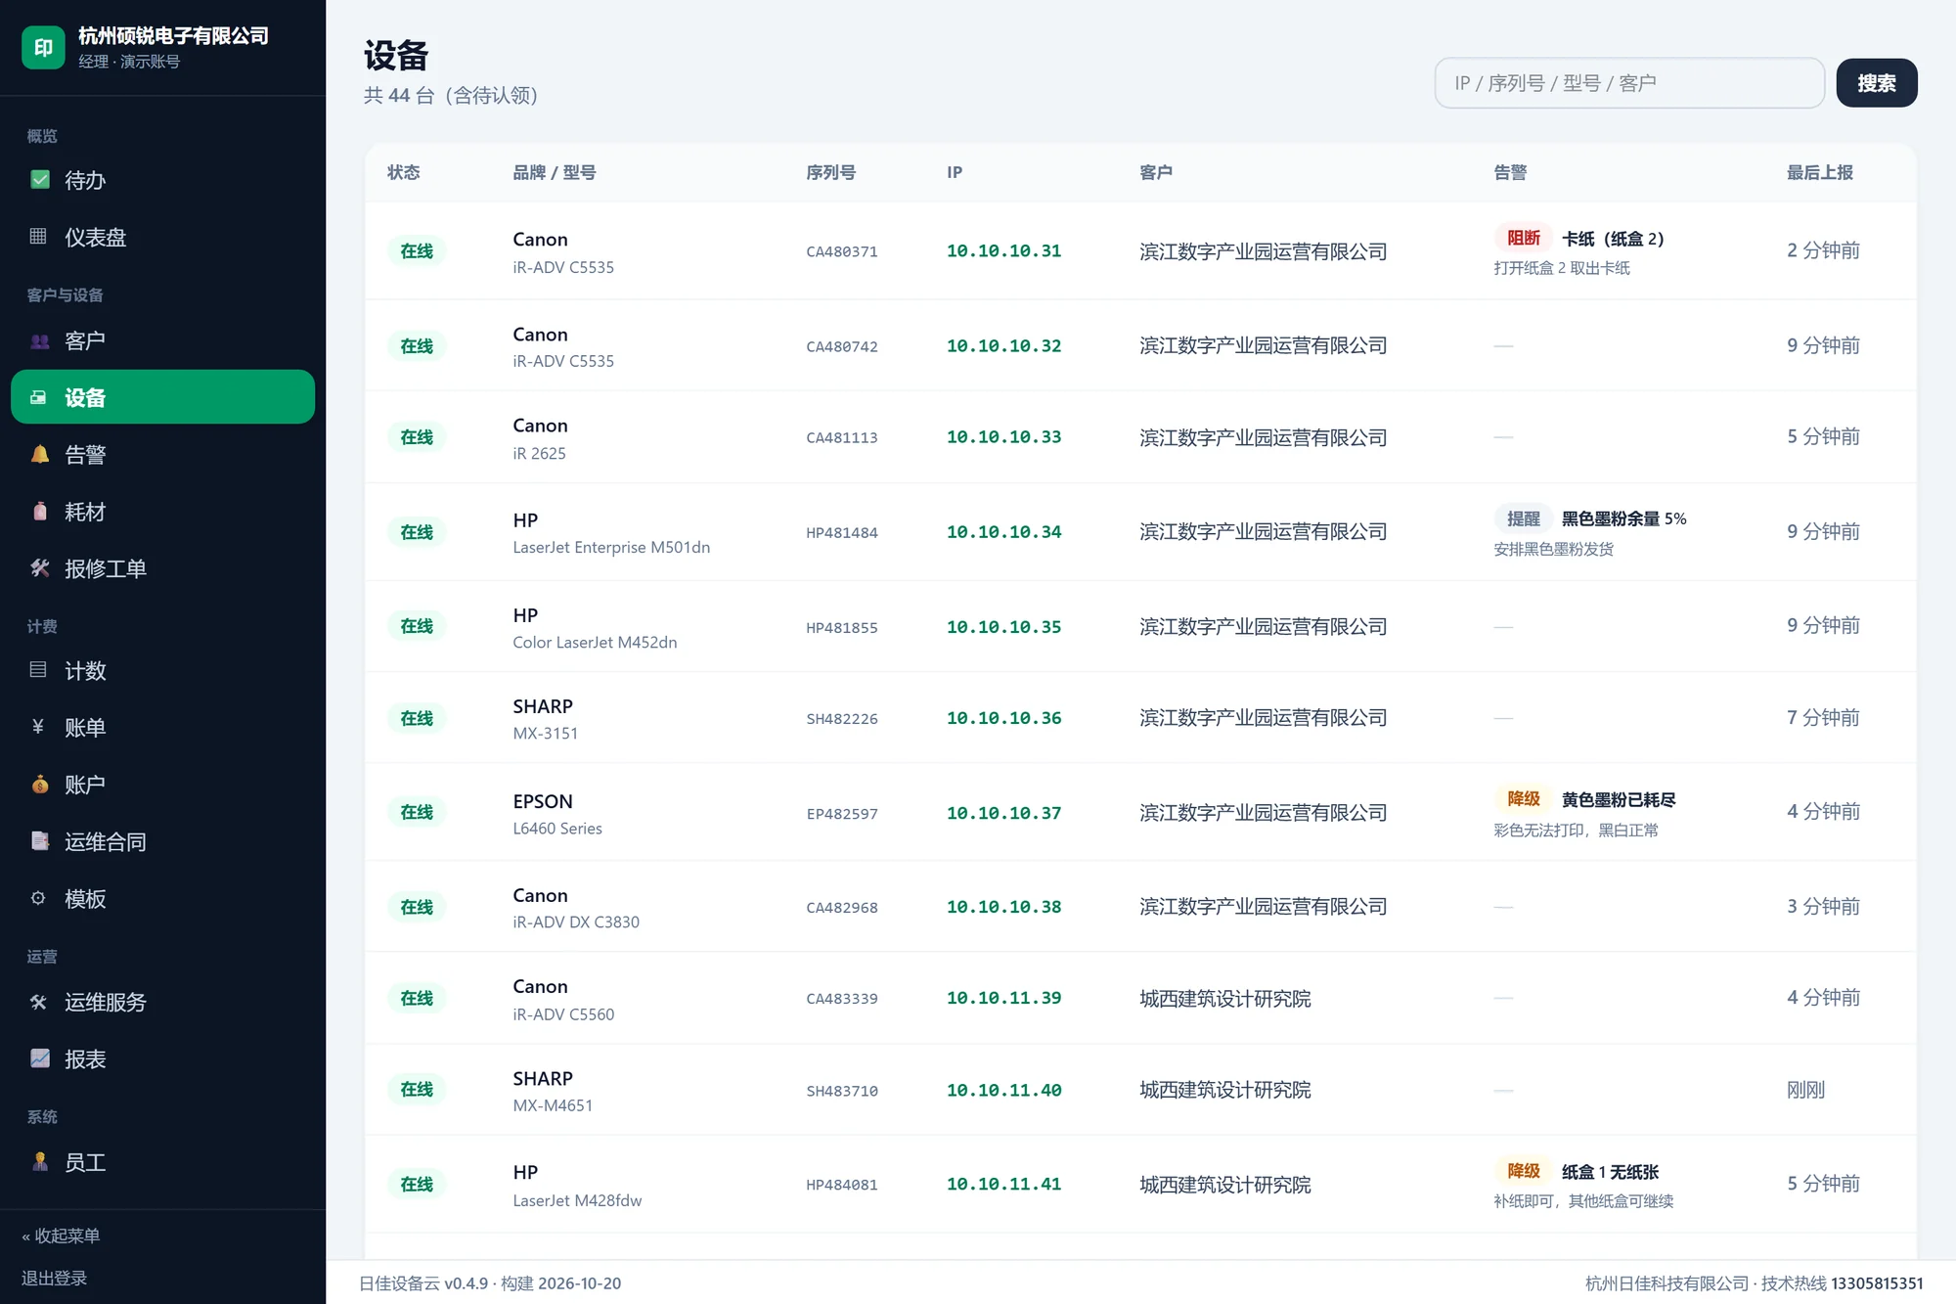Click 刚刚 last report cell
Image resolution: width=1956 pixels, height=1304 pixels.
tap(1805, 1090)
